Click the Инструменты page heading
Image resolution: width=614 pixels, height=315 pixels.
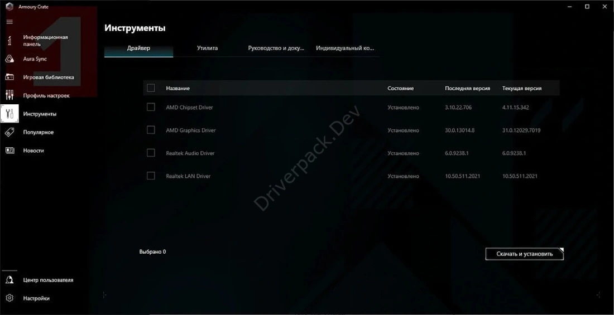pos(135,28)
